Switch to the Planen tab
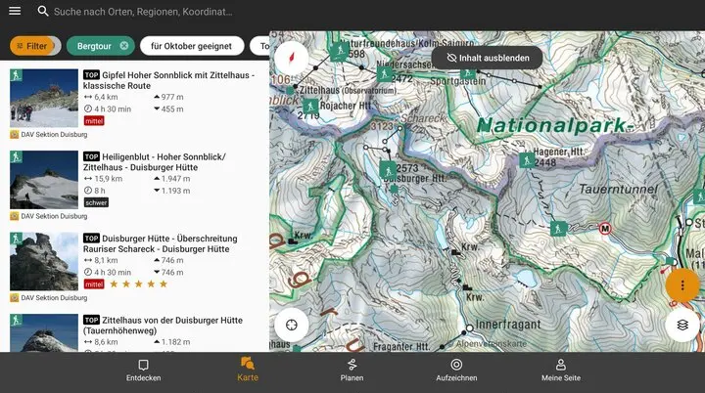This screenshot has width=705, height=393. coord(352,370)
